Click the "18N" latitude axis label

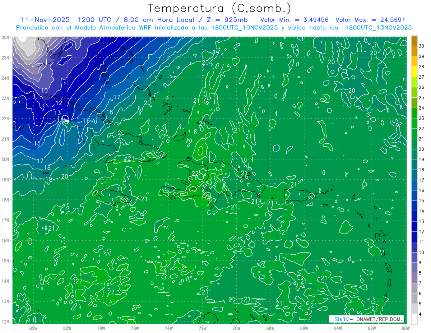coord(5,200)
